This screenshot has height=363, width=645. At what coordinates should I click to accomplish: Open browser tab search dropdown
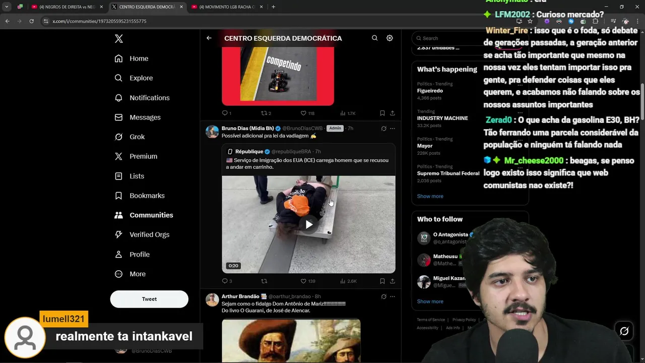click(x=7, y=7)
